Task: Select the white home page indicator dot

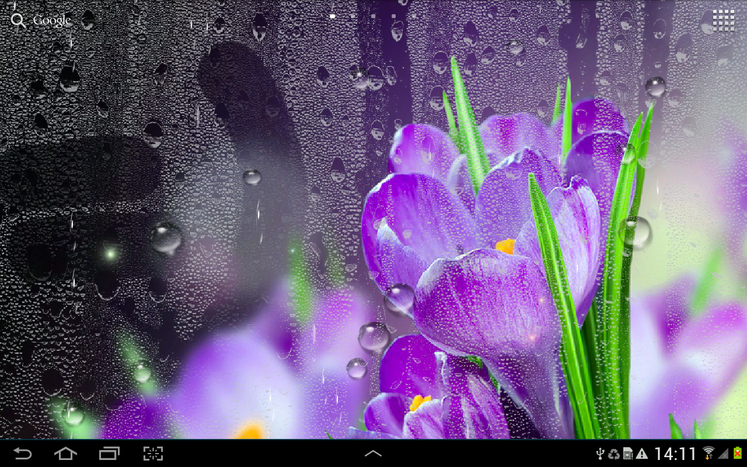Action: [332, 16]
